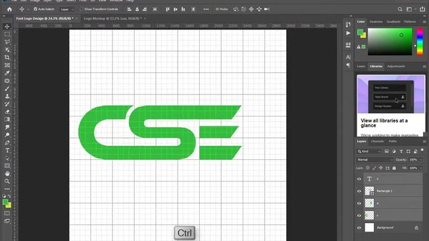The image size is (429, 241).
Task: Toggle the Auto-Select checkbox
Action: 36,9
